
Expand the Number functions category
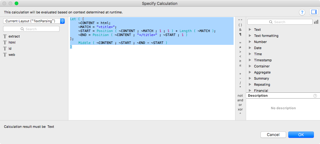click(x=250, y=42)
